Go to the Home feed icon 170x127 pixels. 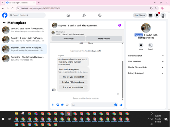(68, 15)
